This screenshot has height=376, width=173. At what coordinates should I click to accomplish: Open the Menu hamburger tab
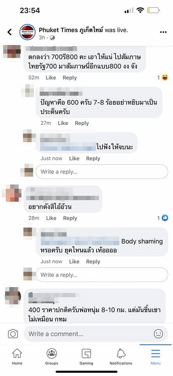(155, 357)
